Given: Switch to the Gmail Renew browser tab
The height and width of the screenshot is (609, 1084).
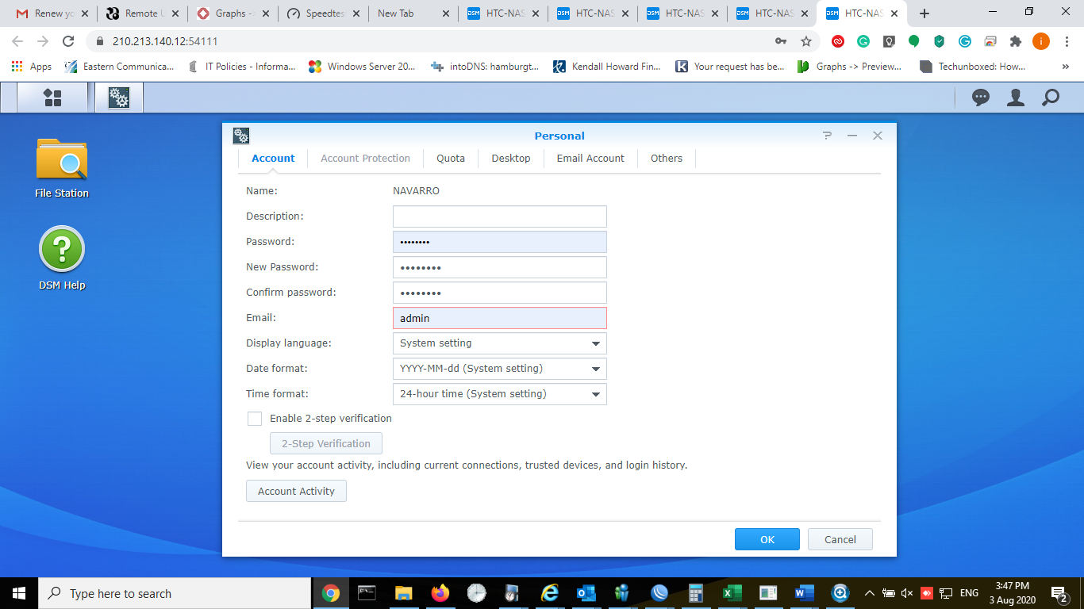Looking at the screenshot, I should point(52,13).
